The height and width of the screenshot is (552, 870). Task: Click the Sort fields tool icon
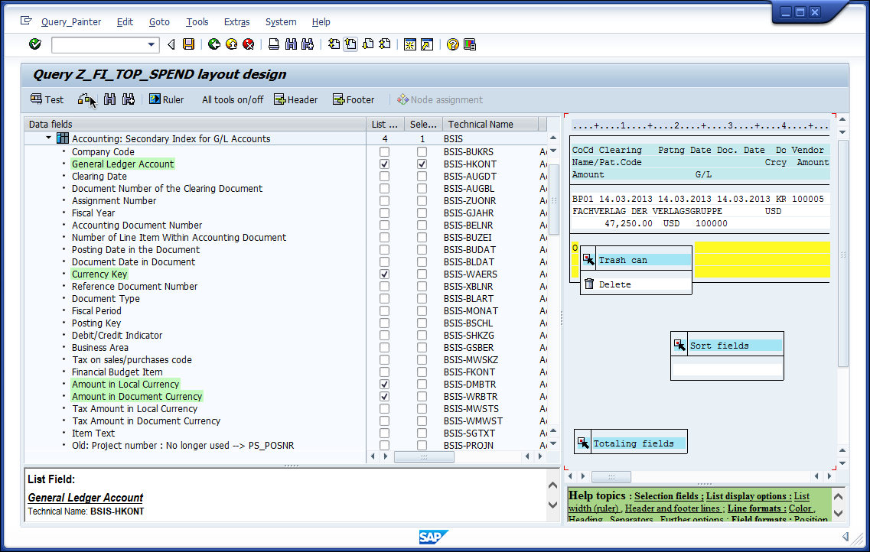point(679,345)
